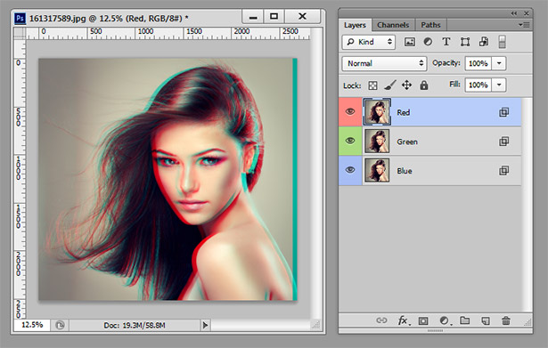Delete layer using the trash icon
Viewport: 548px width, 348px height.
[x=506, y=320]
